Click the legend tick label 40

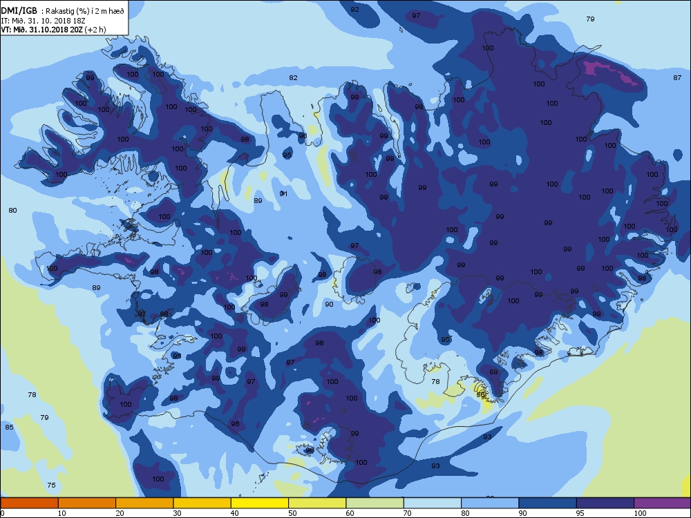(234, 512)
